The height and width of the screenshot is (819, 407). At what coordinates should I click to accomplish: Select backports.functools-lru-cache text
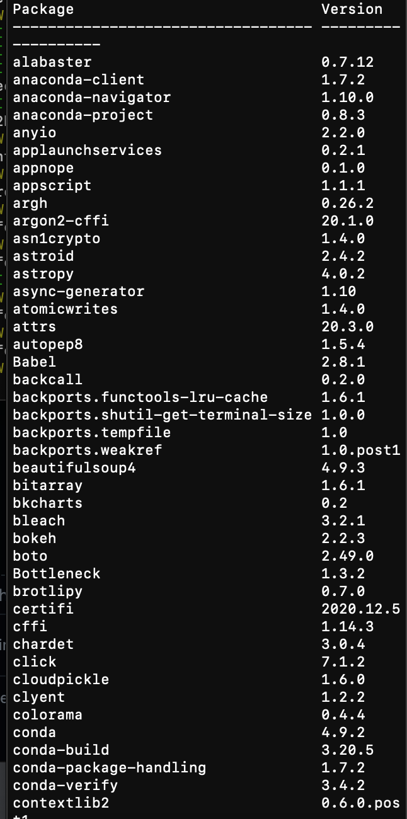coord(140,398)
